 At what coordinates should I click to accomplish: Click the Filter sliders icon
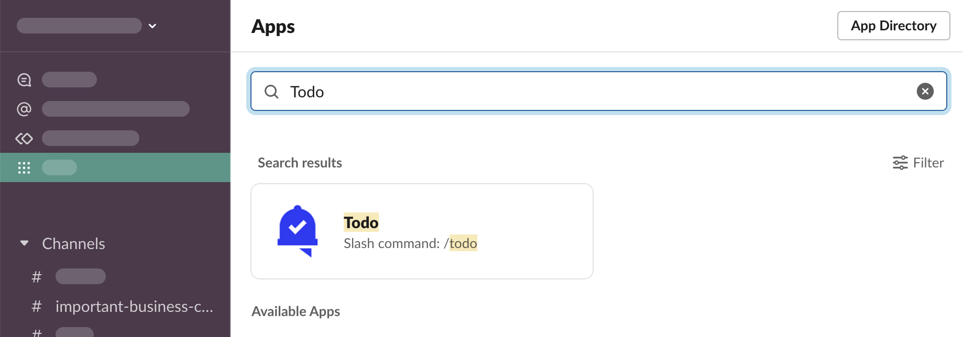tap(900, 163)
